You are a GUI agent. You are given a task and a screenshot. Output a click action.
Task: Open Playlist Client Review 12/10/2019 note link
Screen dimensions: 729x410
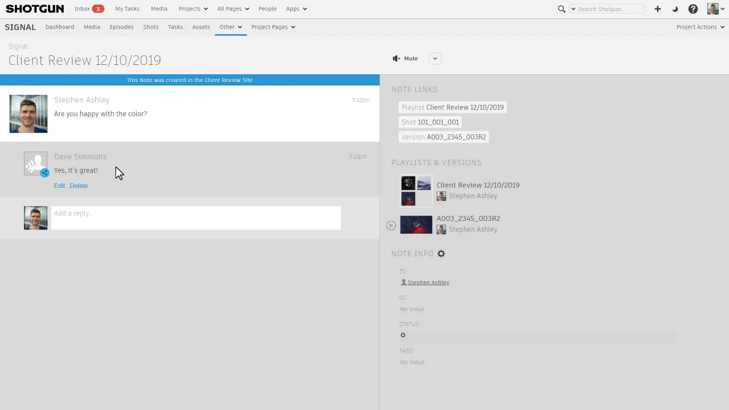coord(453,107)
